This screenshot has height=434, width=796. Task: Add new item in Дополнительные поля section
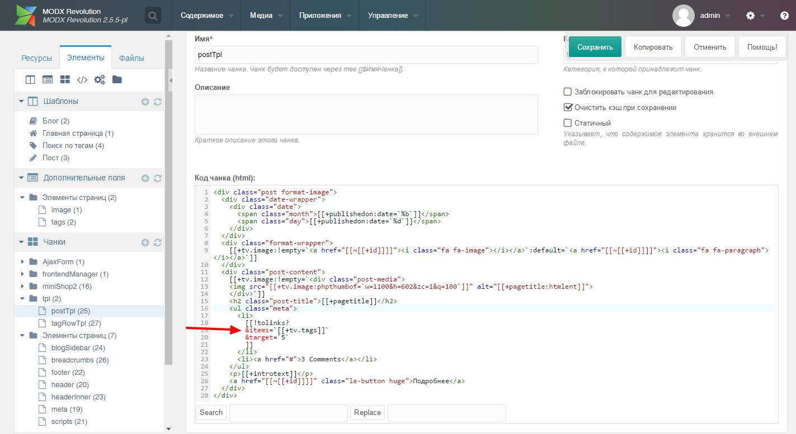point(145,178)
